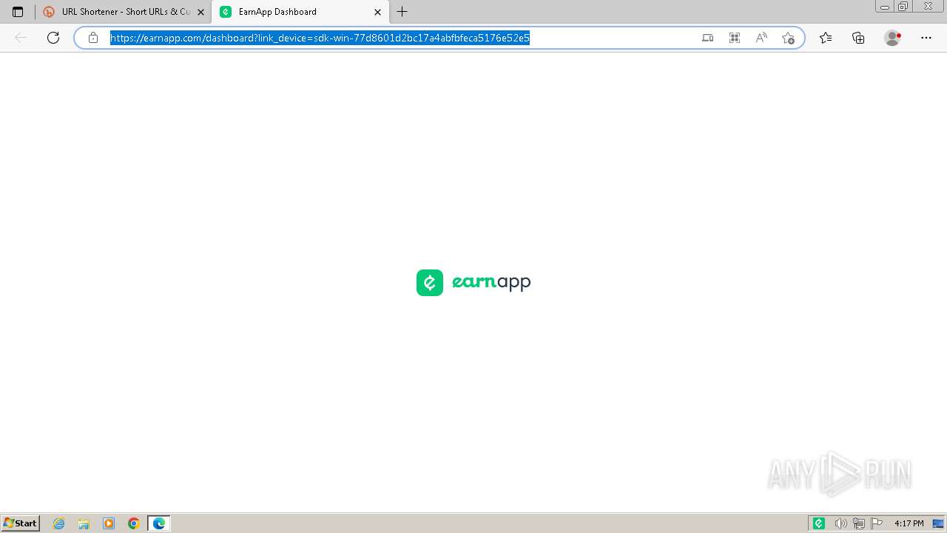Launch Google Chrome from taskbar
Image resolution: width=947 pixels, height=533 pixels.
pyautogui.click(x=133, y=523)
